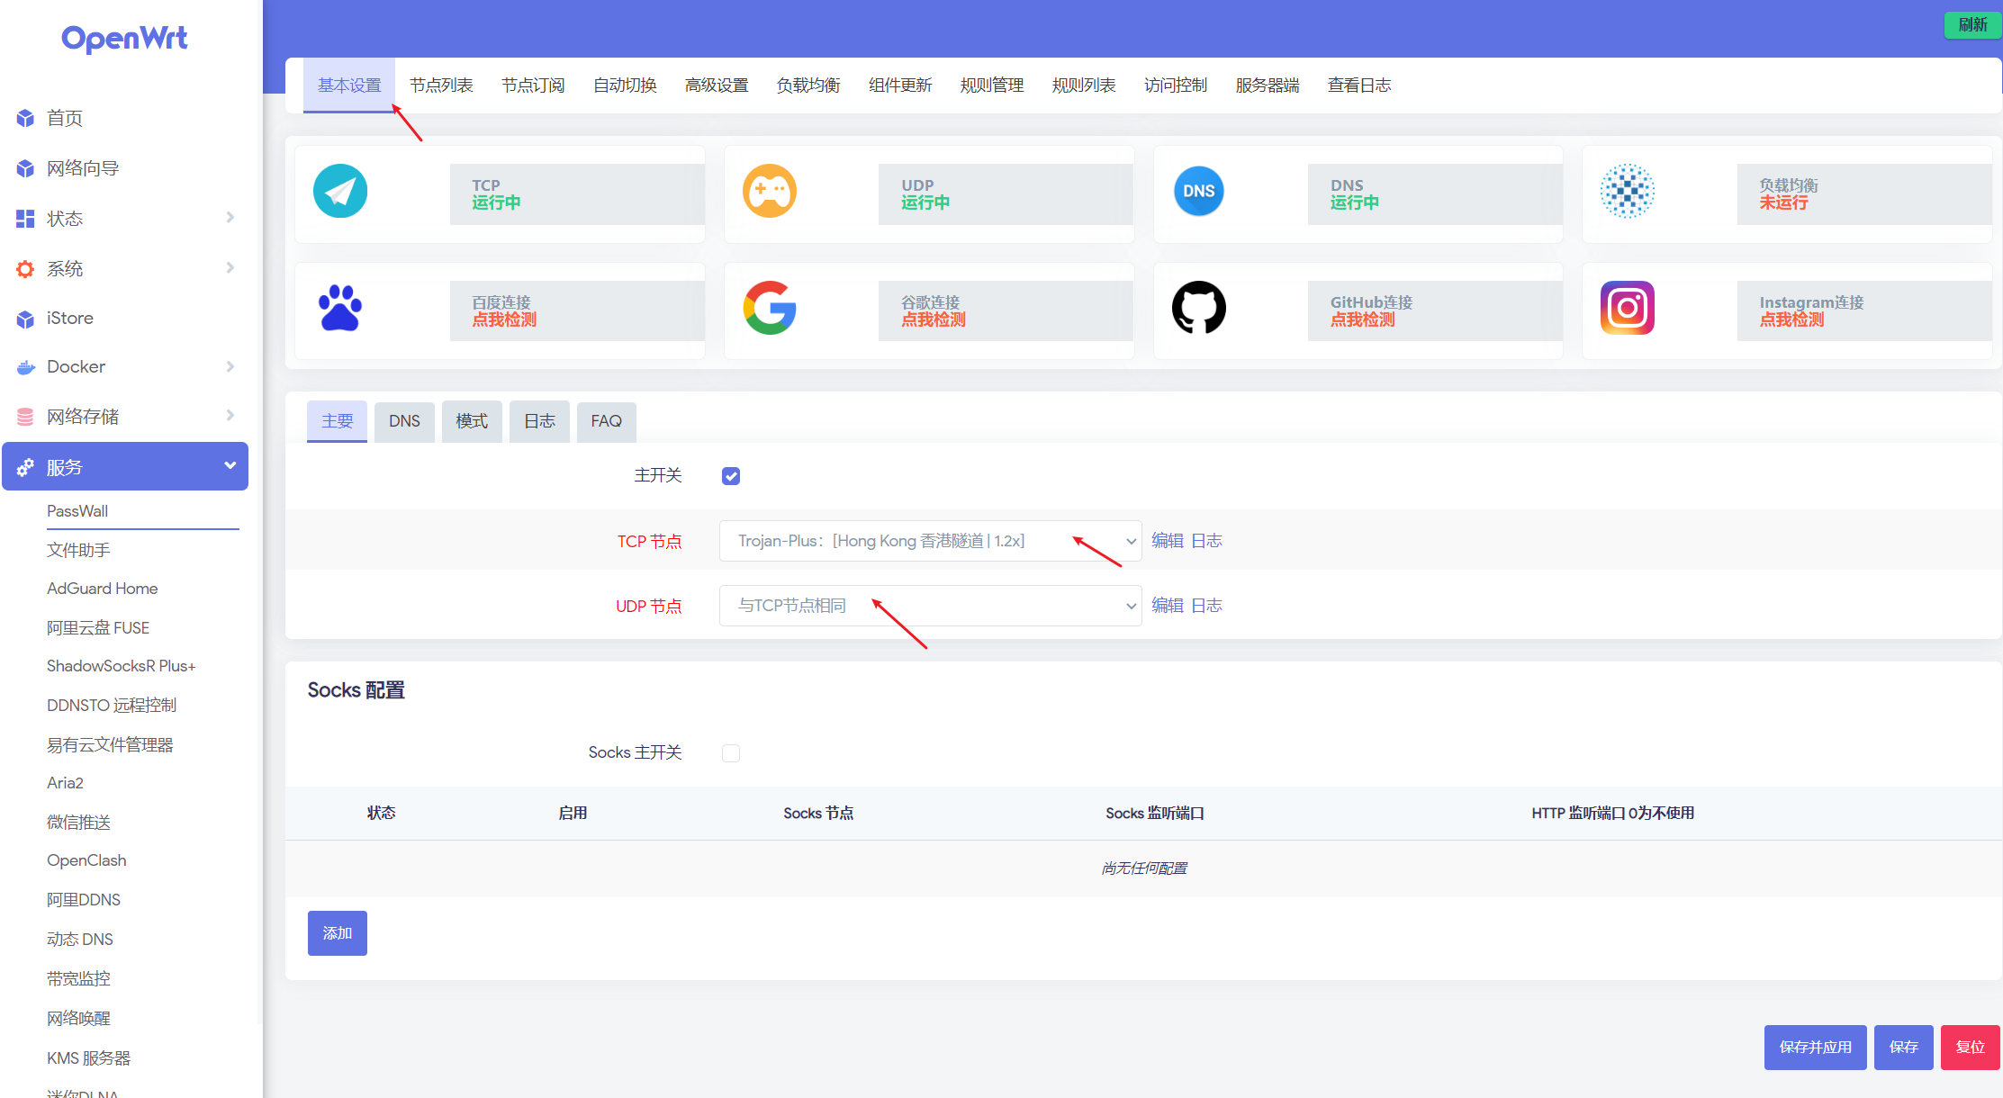Screen dimensions: 2003x1098
Task: Toggle the 主开关 main switch checkbox
Action: pos(731,476)
